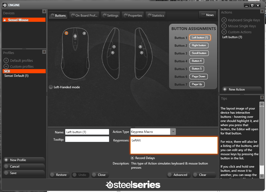Pin the Actions panel
Image resolution: width=266 pixels, height=192 pixels.
pos(262,11)
